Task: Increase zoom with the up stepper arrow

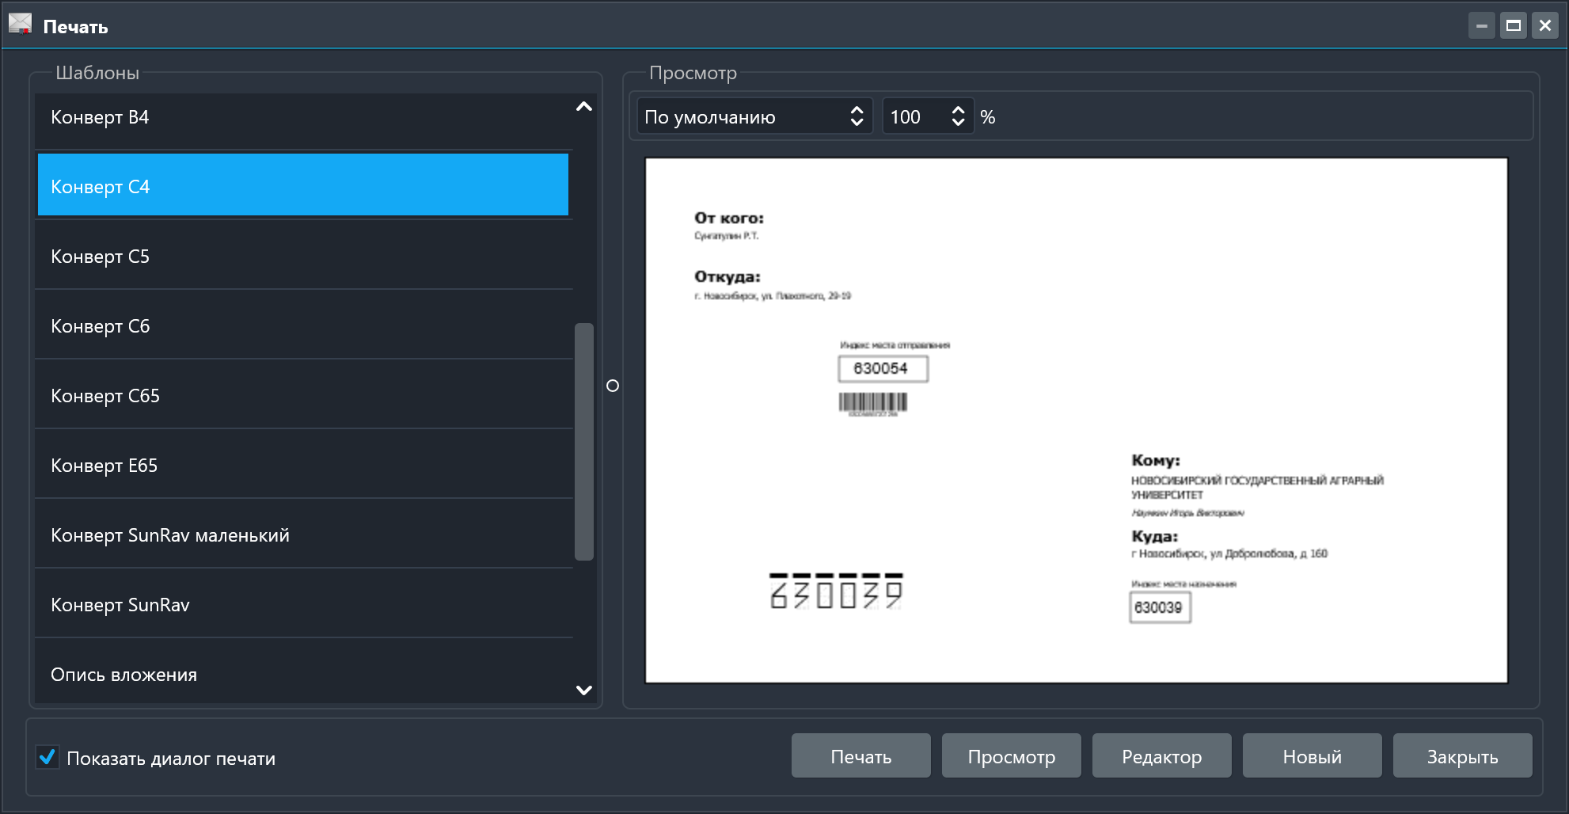Action: 958,109
